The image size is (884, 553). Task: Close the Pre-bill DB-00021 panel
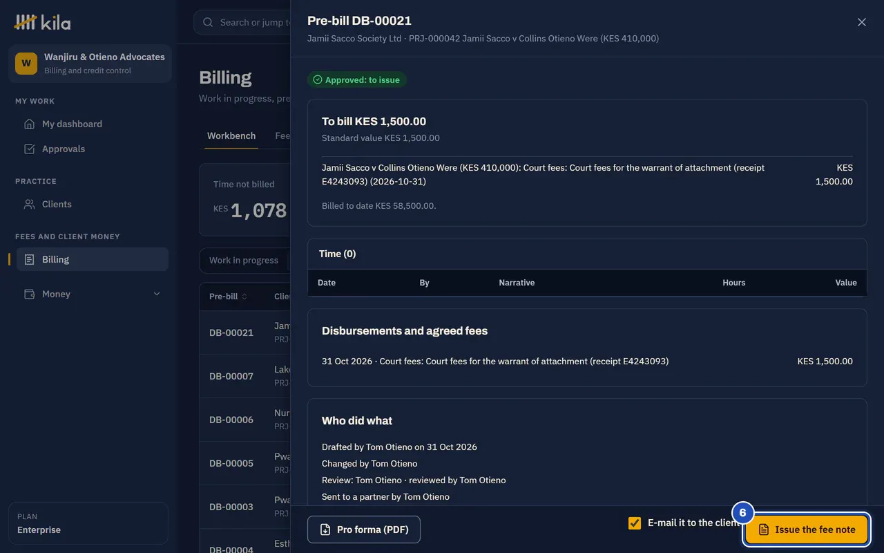[861, 22]
